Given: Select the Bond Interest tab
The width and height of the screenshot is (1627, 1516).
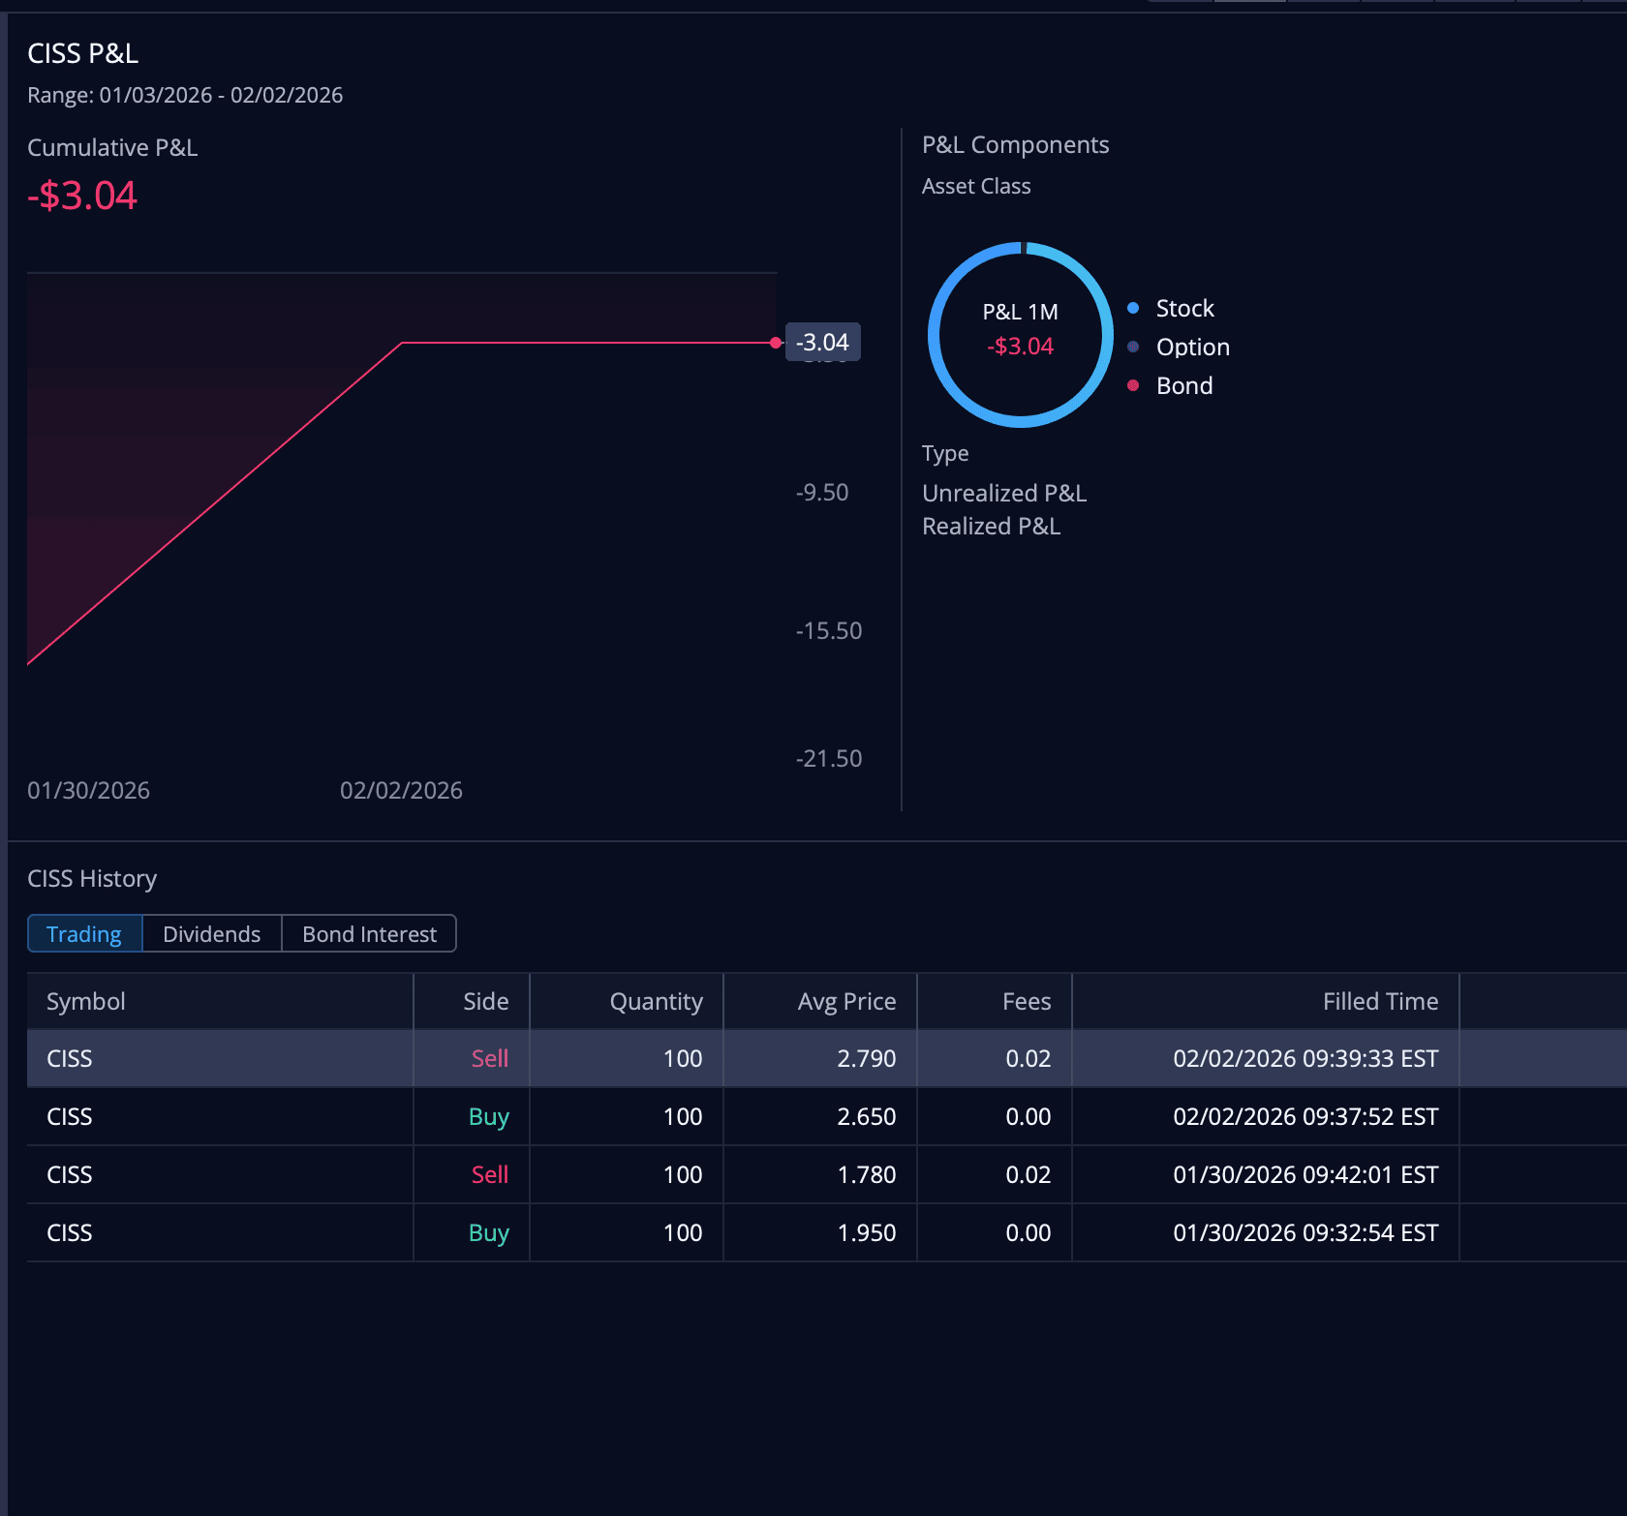Looking at the screenshot, I should [x=369, y=934].
